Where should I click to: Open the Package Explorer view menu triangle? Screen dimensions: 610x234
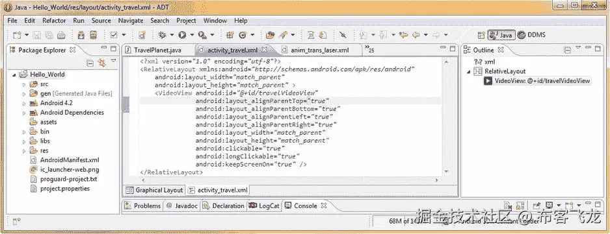[113, 61]
